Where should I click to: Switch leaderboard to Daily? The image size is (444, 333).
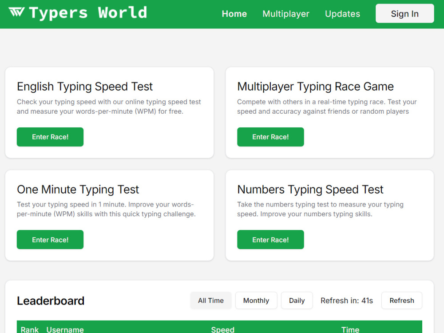pos(297,301)
